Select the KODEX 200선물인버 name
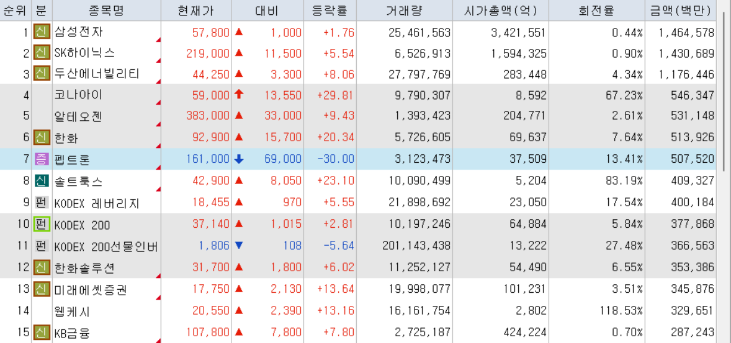 (106, 246)
